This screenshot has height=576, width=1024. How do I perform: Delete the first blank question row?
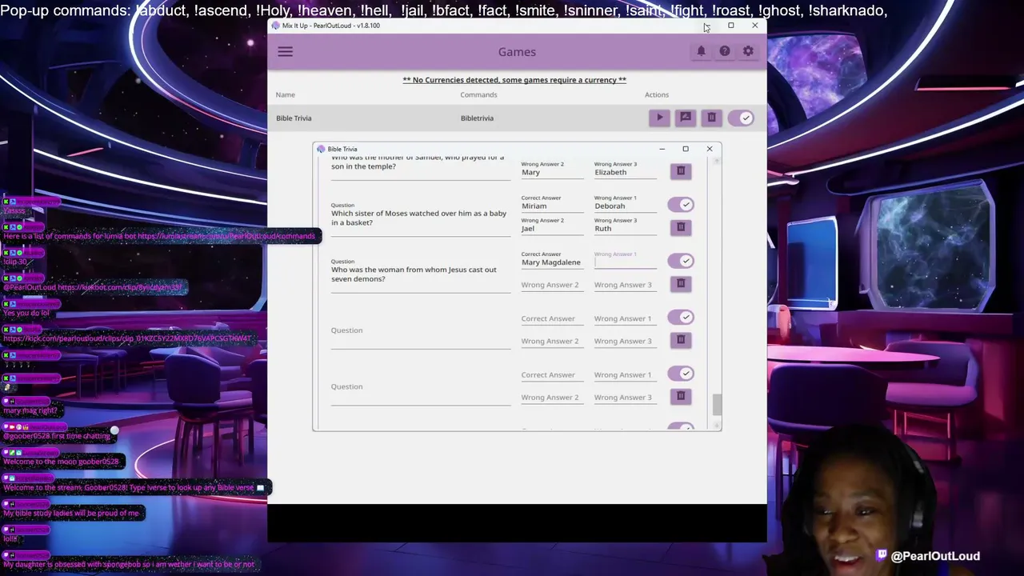click(x=681, y=340)
